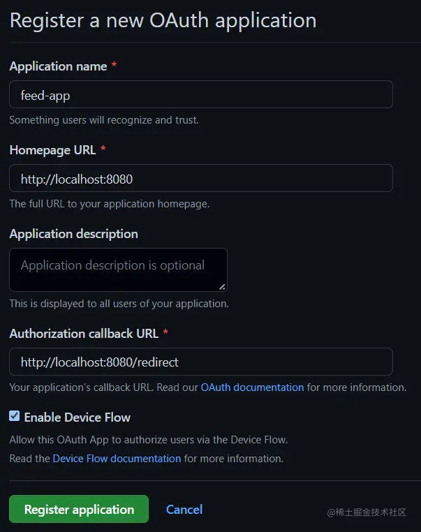421x532 pixels.
Task: Cancel the OAuth application registration
Action: [x=184, y=509]
